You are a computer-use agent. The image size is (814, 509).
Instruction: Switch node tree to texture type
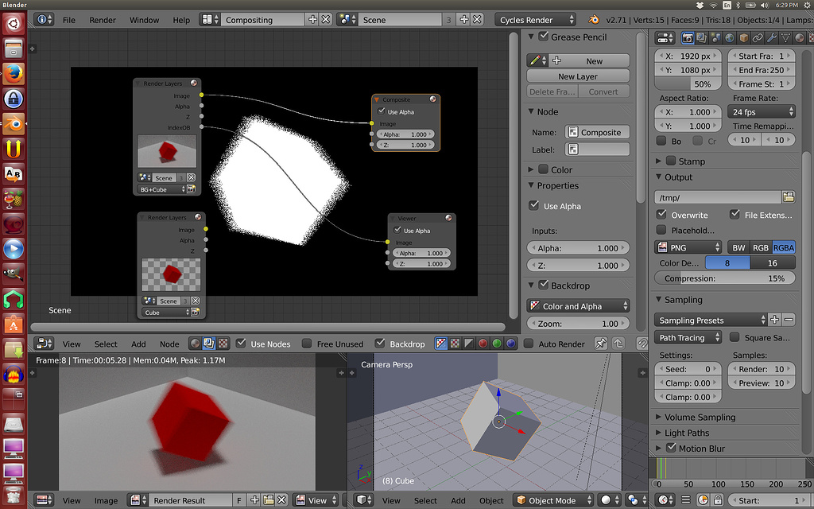pos(223,344)
